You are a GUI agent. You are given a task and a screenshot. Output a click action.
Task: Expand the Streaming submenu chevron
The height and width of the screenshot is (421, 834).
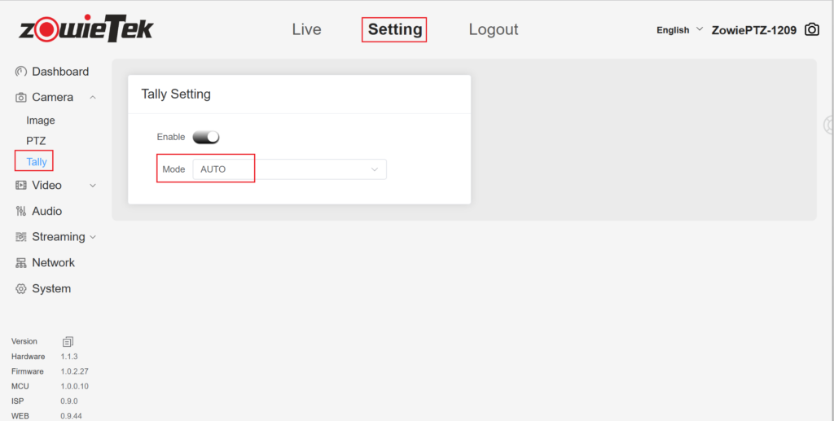point(93,237)
